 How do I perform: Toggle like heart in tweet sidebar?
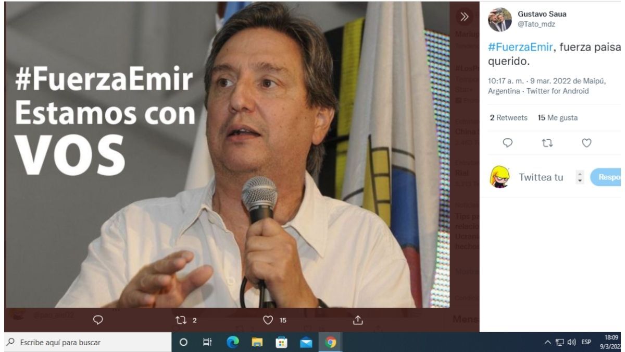[x=586, y=143]
